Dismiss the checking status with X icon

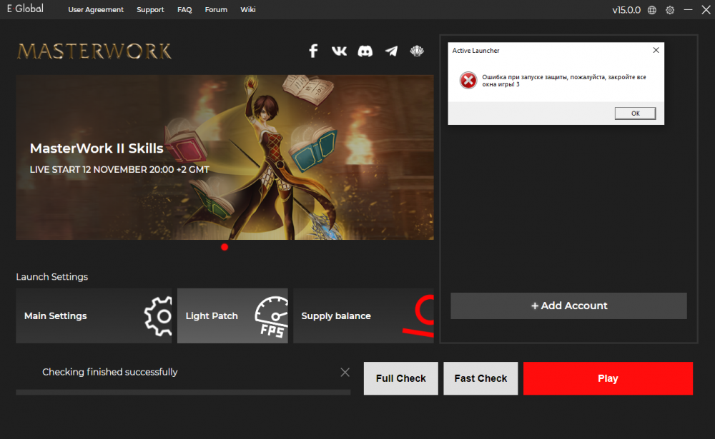pos(345,372)
